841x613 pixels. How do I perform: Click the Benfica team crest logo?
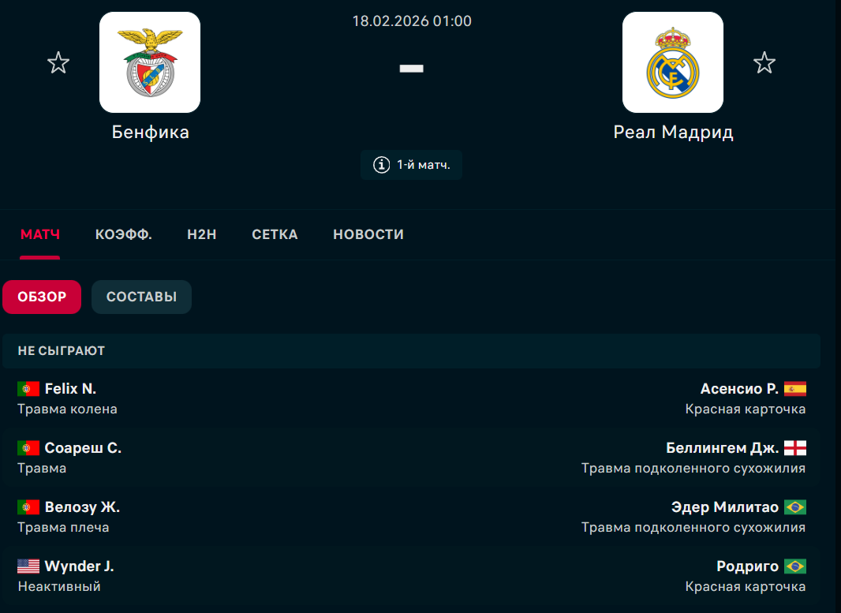(x=150, y=62)
